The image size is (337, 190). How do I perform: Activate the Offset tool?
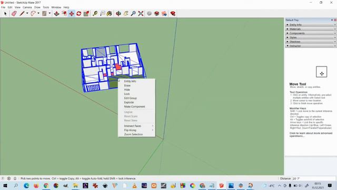(64, 14)
